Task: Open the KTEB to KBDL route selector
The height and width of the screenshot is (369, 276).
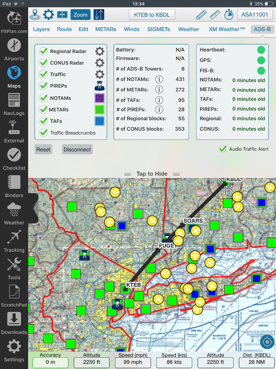Action: pos(152,15)
